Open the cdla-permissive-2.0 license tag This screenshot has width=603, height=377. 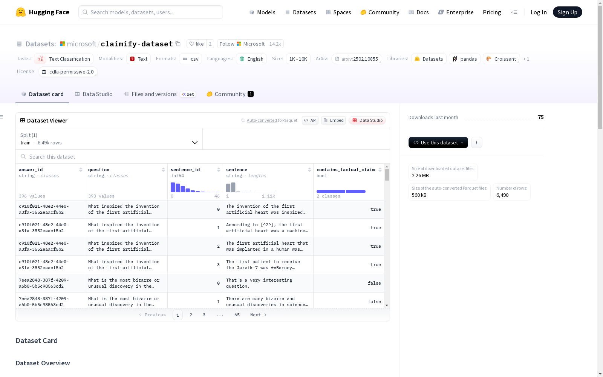click(68, 72)
